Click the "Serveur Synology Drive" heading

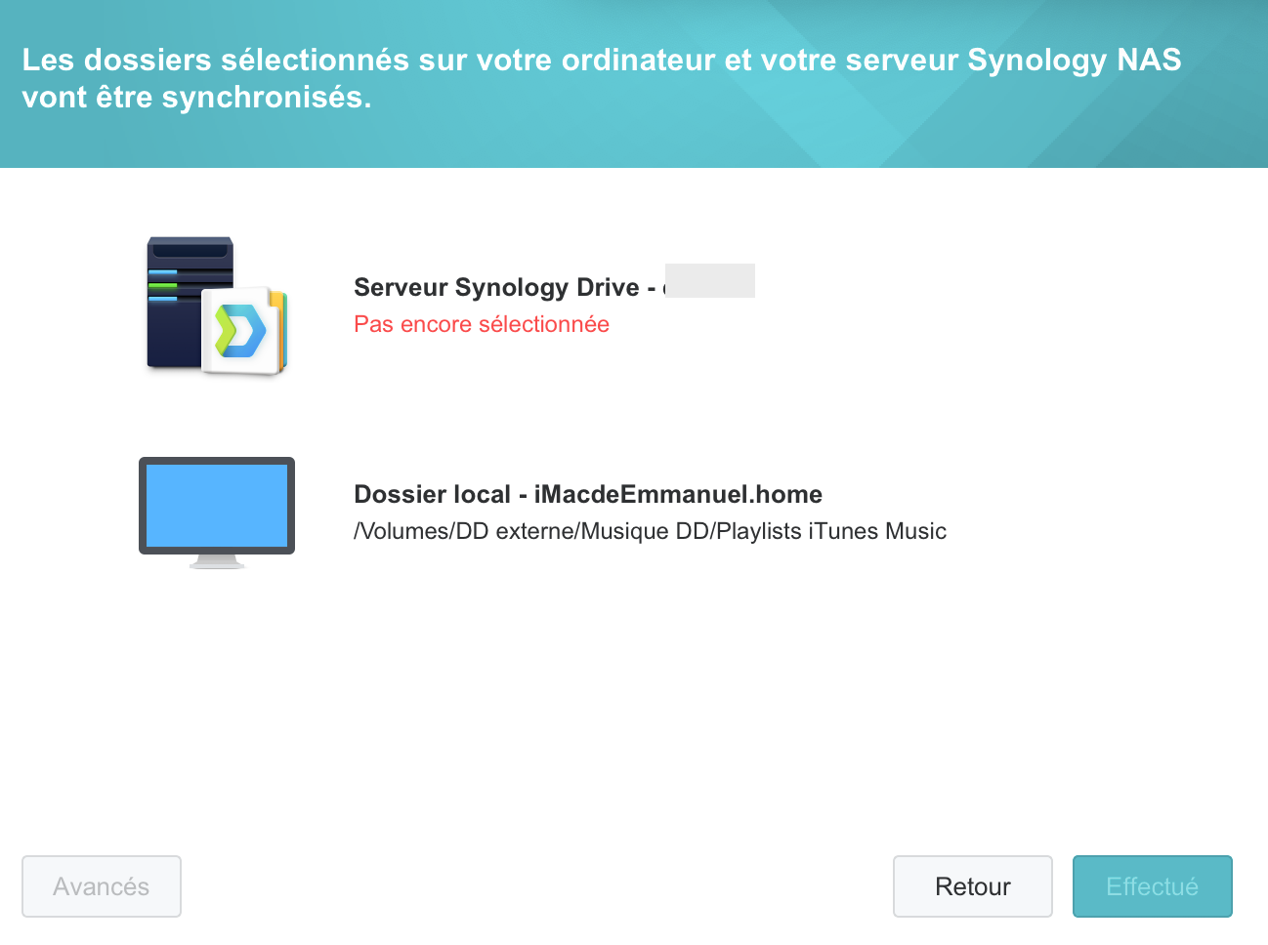(496, 287)
